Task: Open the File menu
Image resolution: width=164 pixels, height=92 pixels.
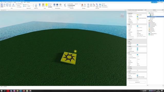Action: pos(2,2)
